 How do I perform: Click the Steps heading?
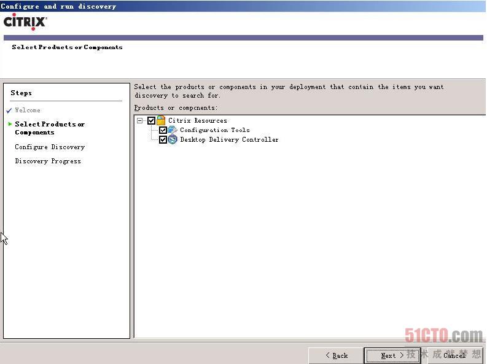click(21, 93)
